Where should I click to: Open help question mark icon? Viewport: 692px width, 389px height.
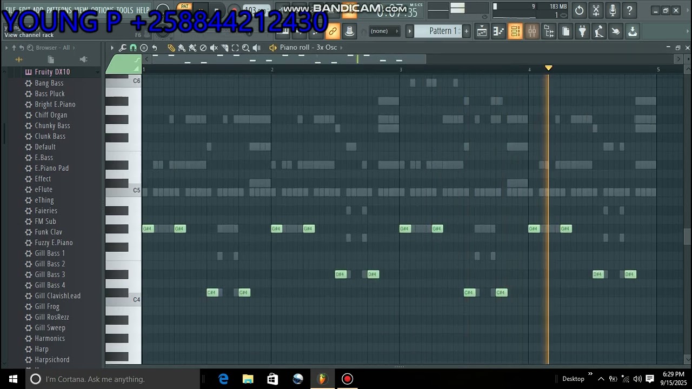click(x=629, y=10)
